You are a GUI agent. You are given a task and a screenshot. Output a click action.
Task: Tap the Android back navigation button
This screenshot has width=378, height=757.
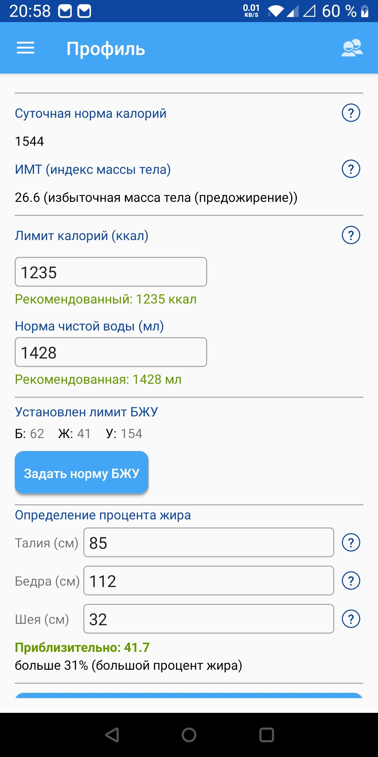click(112, 735)
